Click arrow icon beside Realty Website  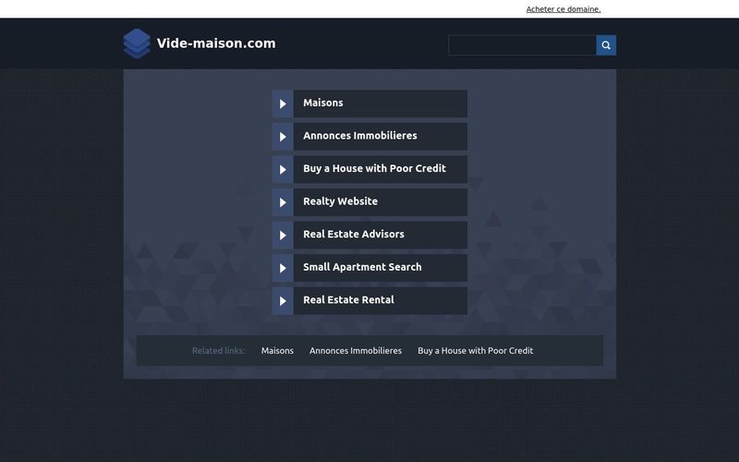283,202
